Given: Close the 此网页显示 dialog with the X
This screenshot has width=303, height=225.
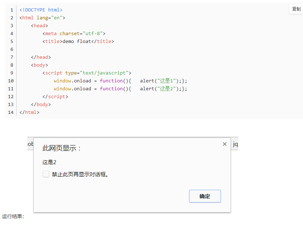Looking at the screenshot, I should (x=224, y=144).
